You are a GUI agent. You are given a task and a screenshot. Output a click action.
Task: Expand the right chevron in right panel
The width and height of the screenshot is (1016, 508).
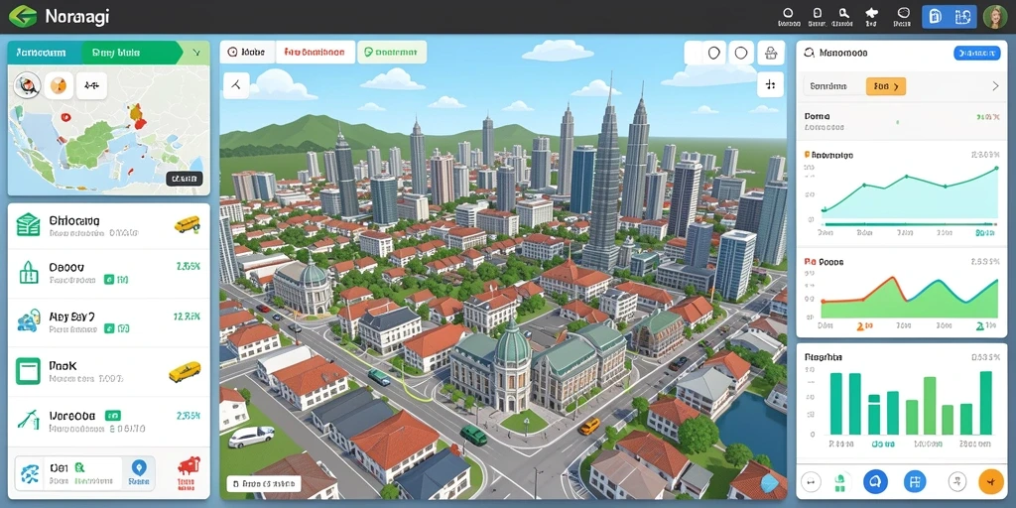click(995, 86)
